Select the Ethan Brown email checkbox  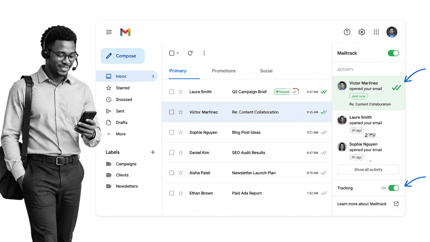tap(172, 193)
